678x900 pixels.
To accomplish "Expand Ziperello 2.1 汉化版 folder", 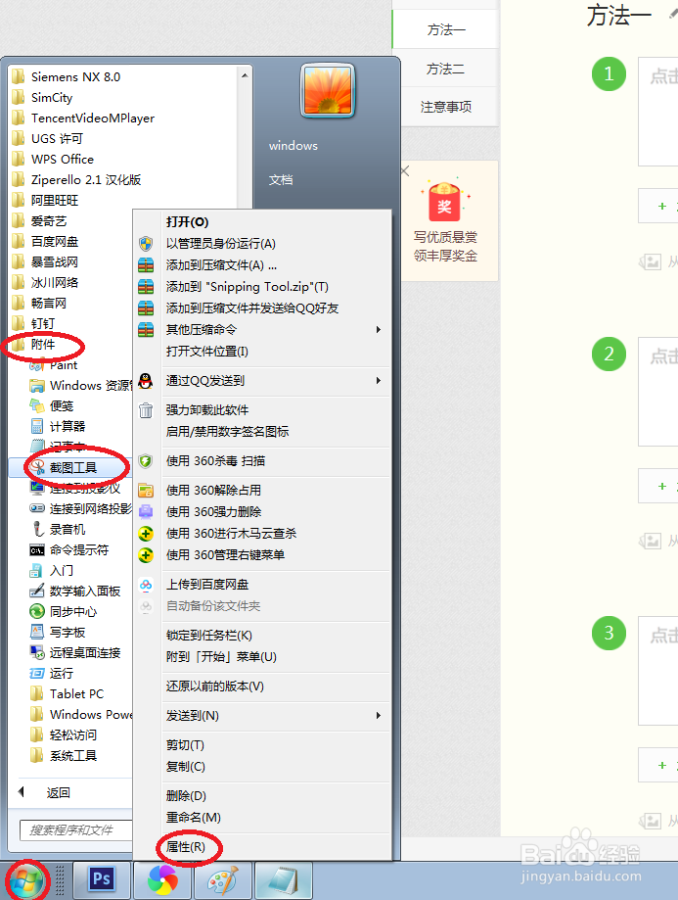I will click(86, 179).
